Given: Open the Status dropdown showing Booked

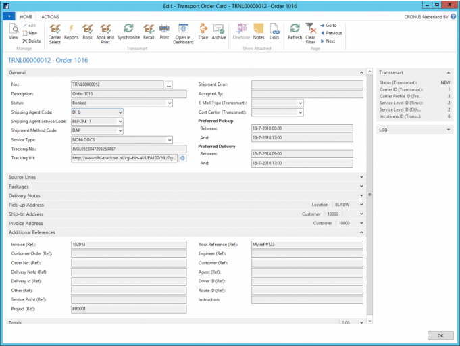Looking at the screenshot, I should (x=169, y=103).
